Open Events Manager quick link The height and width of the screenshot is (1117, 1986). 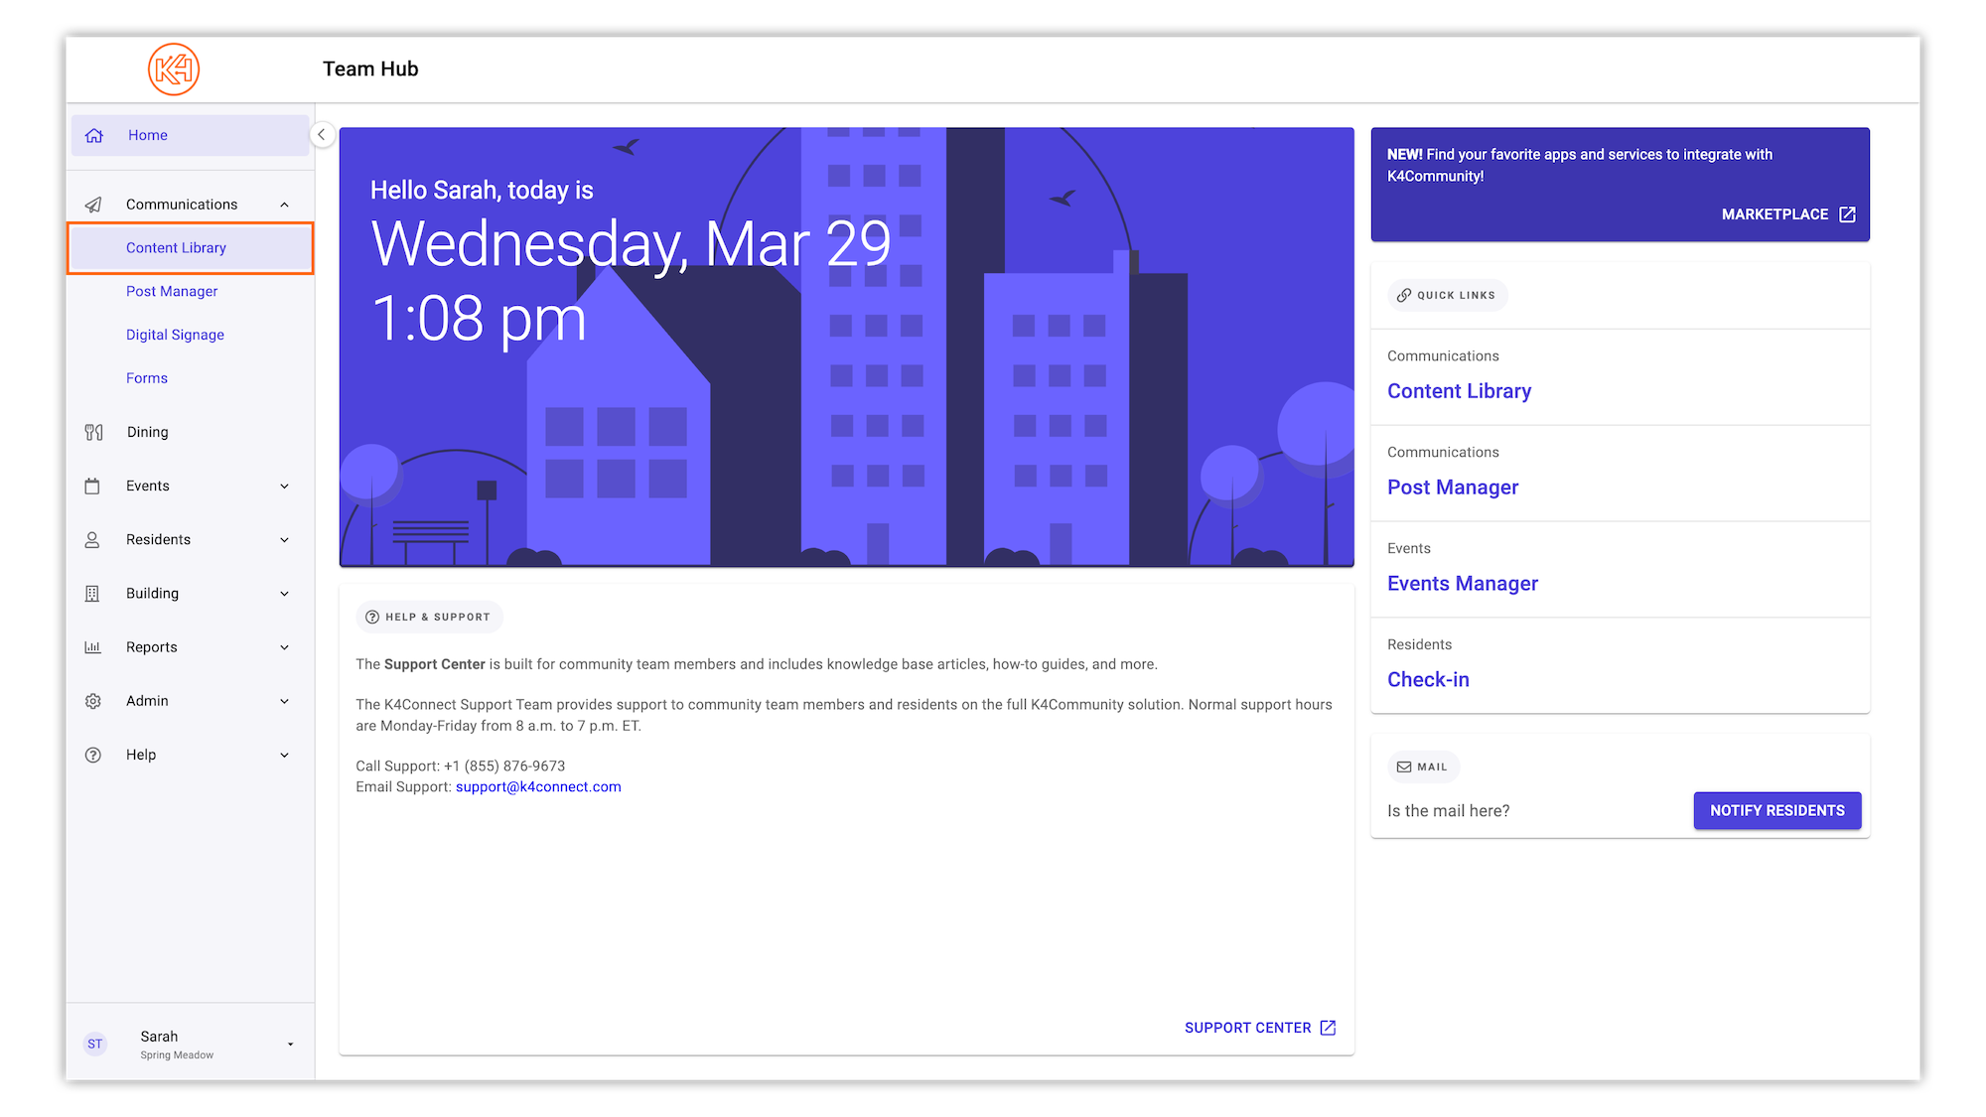1463,584
